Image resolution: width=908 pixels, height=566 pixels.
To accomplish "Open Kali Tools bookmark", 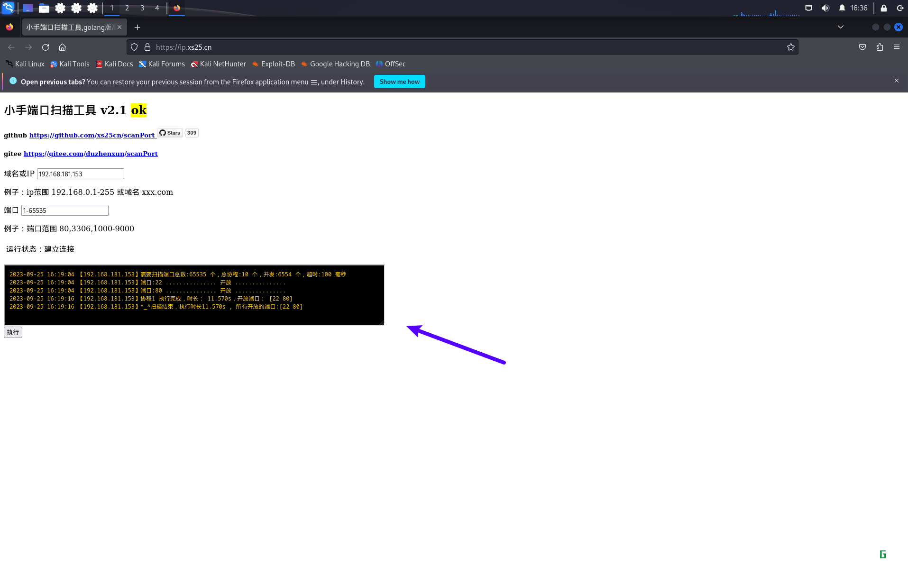I will click(x=70, y=64).
